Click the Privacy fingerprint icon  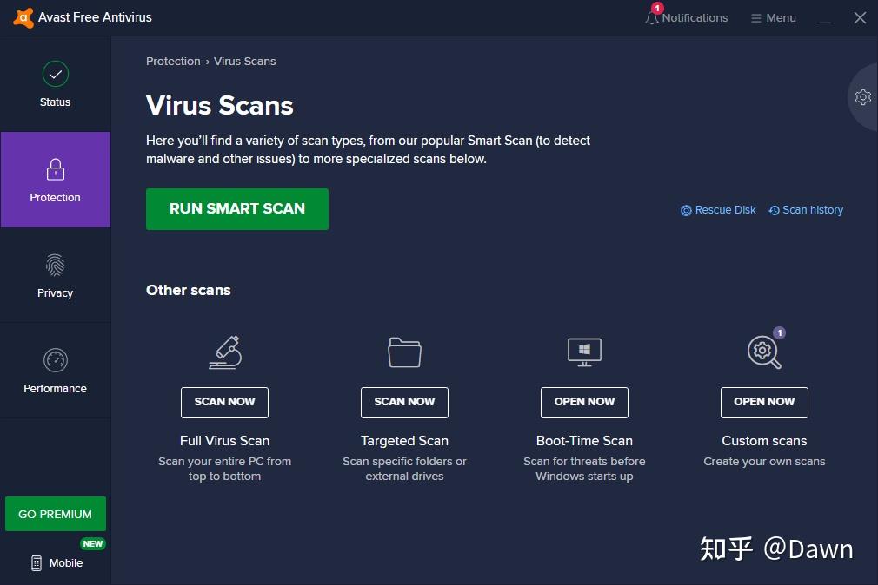pyautogui.click(x=56, y=265)
